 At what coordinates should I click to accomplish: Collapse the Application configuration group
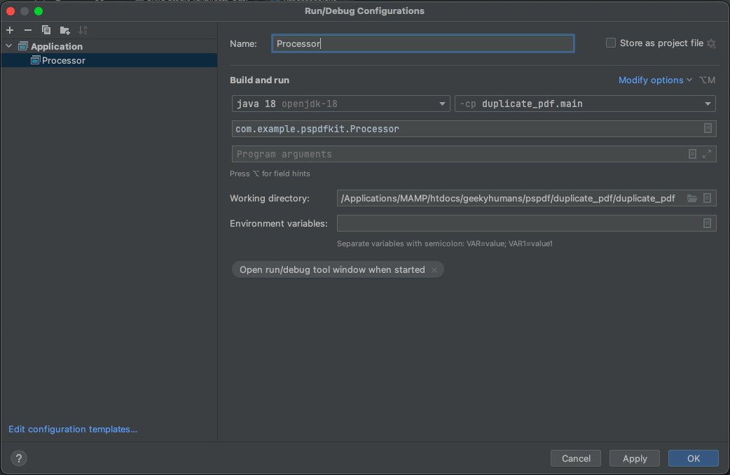[8, 46]
